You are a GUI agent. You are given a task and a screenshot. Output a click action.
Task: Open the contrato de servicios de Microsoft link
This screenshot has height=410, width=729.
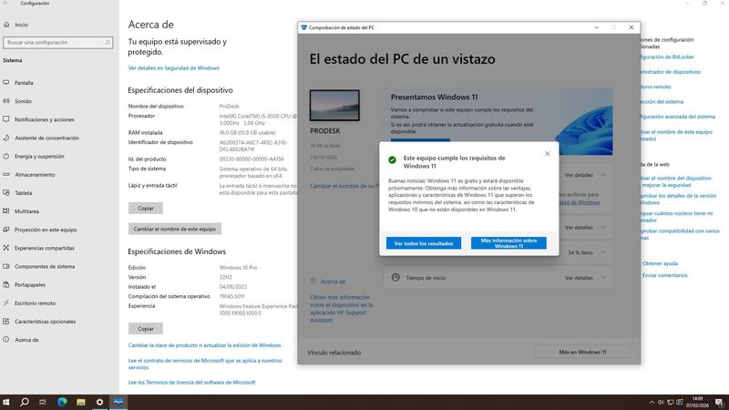click(x=205, y=364)
